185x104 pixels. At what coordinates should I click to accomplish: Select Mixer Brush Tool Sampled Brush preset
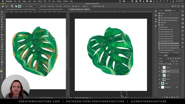tap(169, 43)
